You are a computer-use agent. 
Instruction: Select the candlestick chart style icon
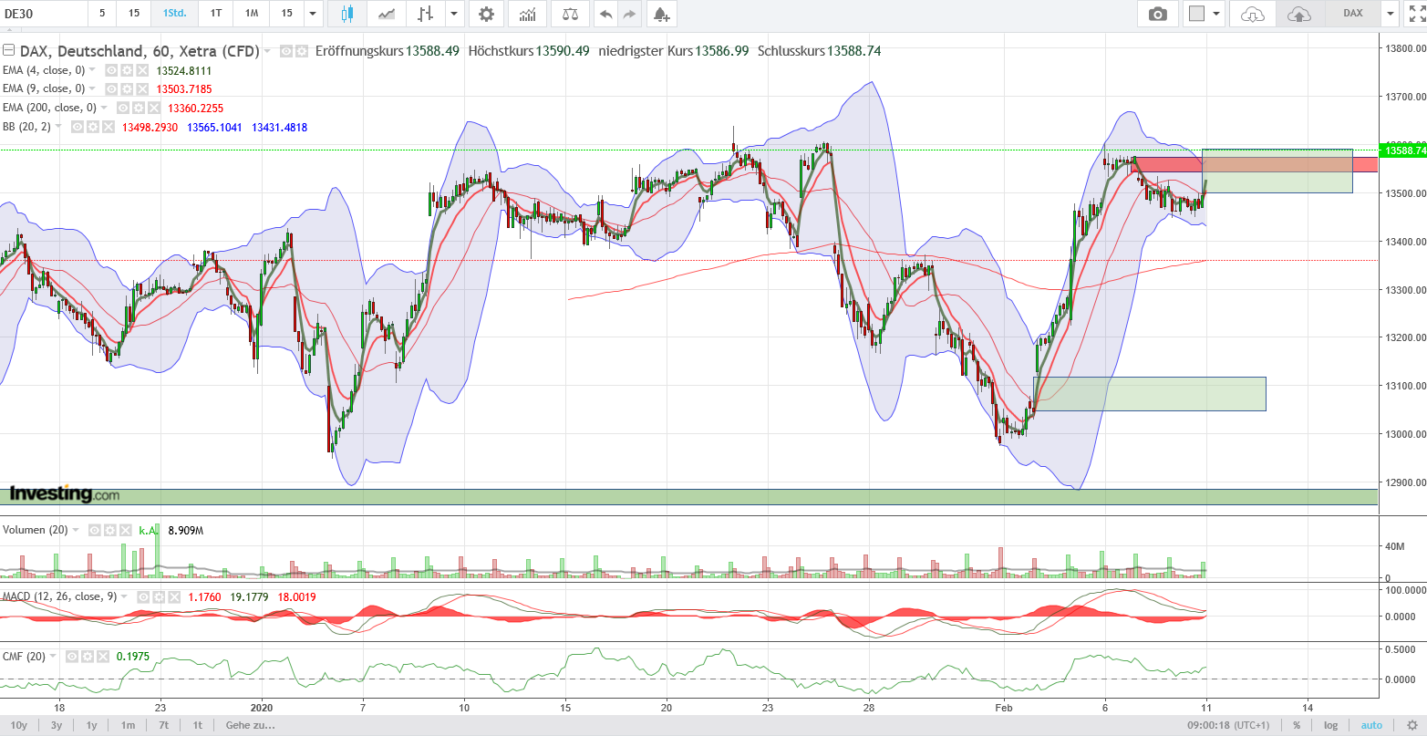point(346,14)
